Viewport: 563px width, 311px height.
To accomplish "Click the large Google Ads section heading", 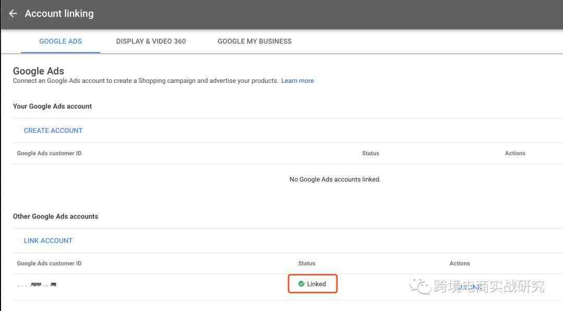I will 39,71.
